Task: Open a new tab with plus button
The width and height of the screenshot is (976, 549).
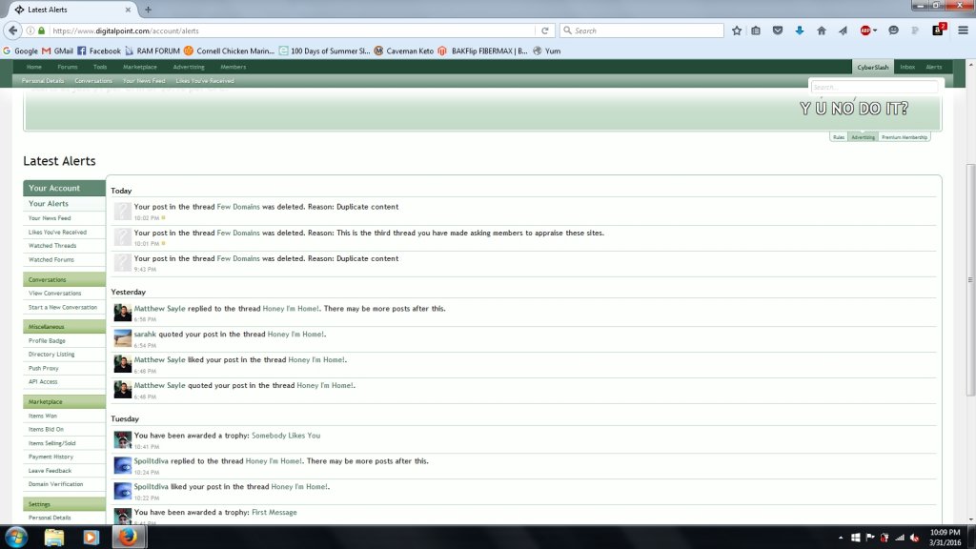Action: coord(148,10)
